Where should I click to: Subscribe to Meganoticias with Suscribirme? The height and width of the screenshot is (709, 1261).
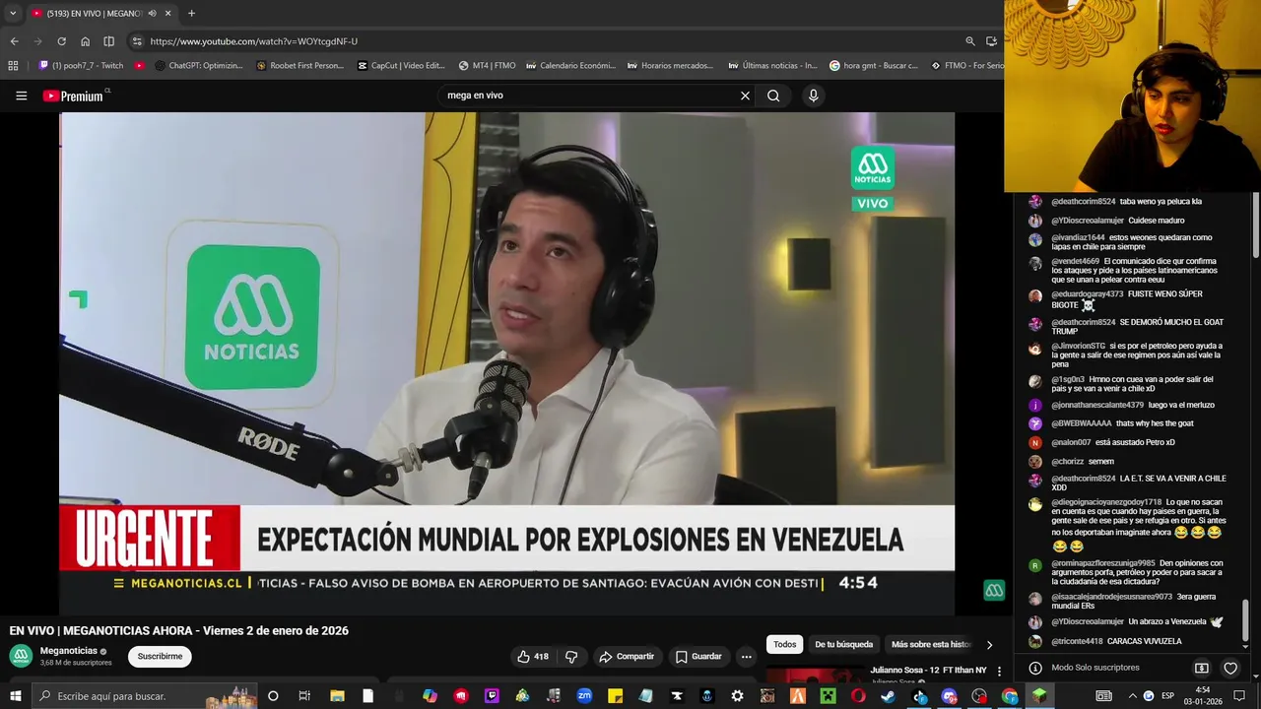(160, 656)
